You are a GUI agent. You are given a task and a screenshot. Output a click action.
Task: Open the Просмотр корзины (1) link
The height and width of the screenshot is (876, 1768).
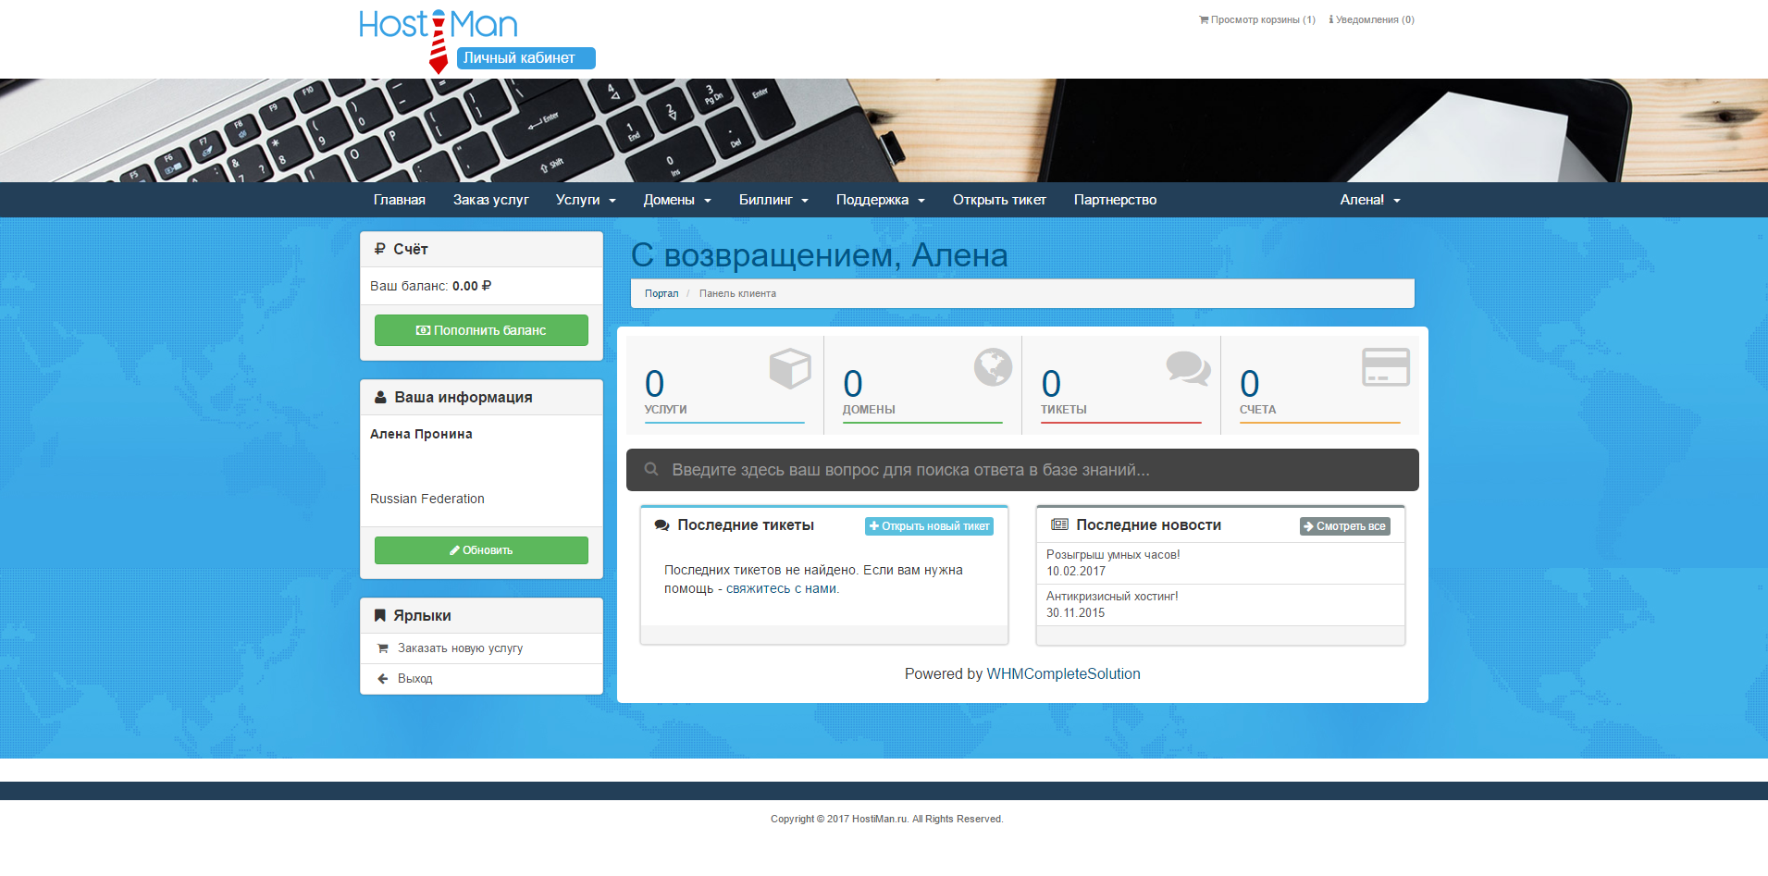1257,19
